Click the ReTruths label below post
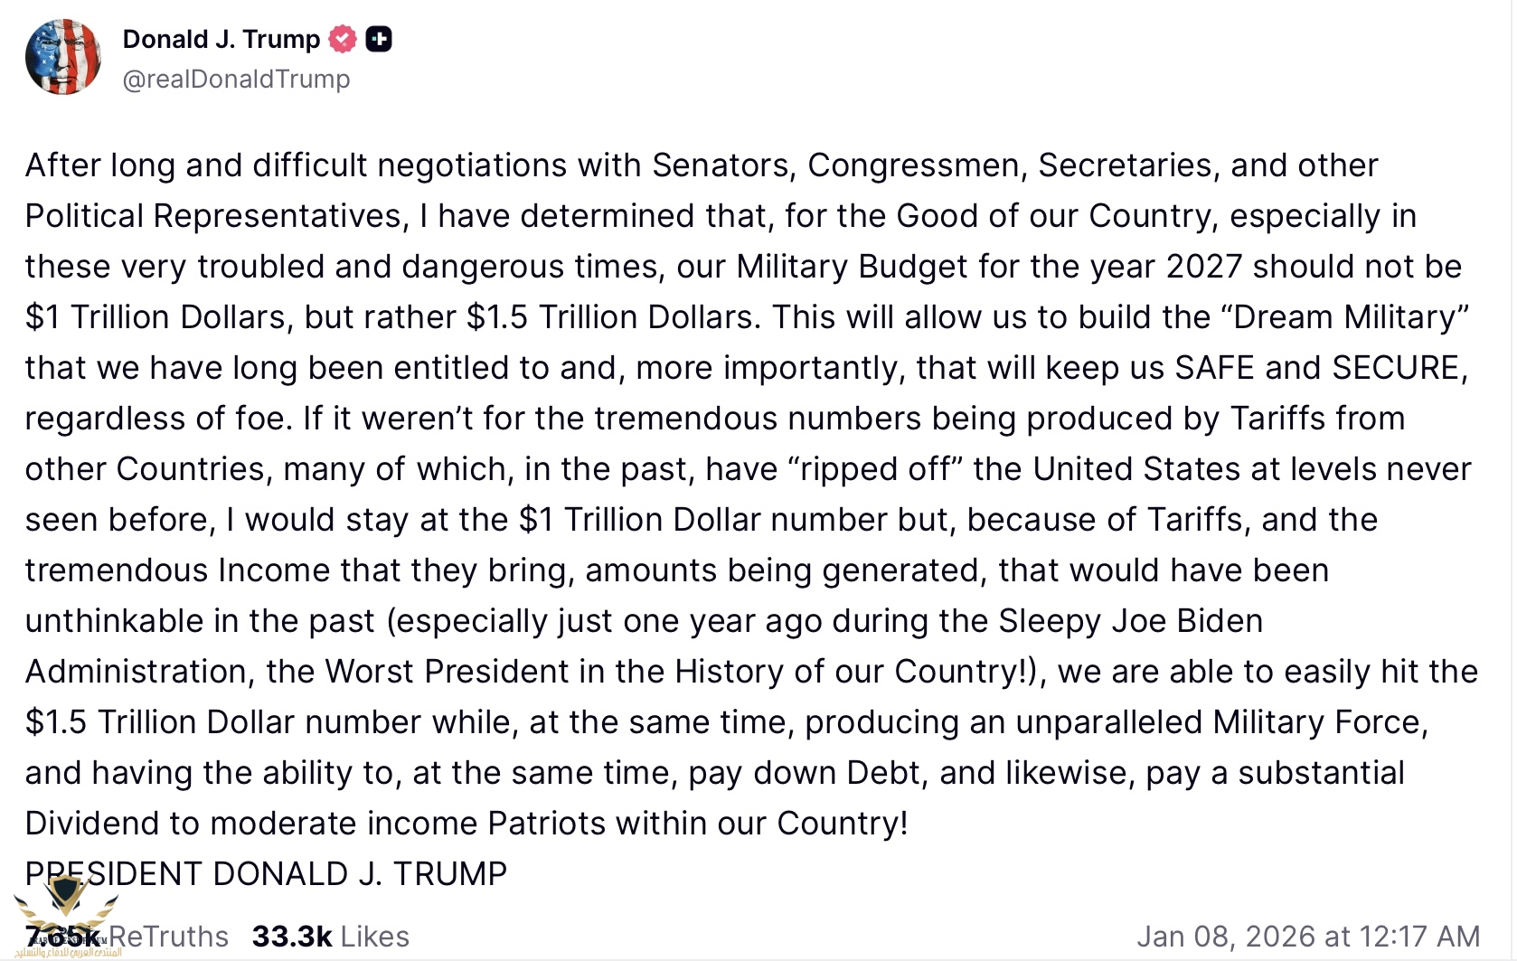This screenshot has height=961, width=1517. click(x=168, y=937)
